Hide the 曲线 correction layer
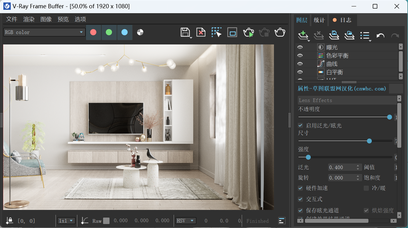The image size is (408, 228). pyautogui.click(x=300, y=64)
